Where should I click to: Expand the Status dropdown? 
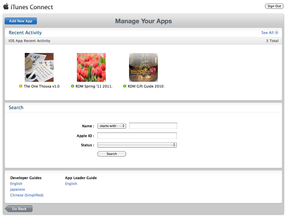pos(137,145)
